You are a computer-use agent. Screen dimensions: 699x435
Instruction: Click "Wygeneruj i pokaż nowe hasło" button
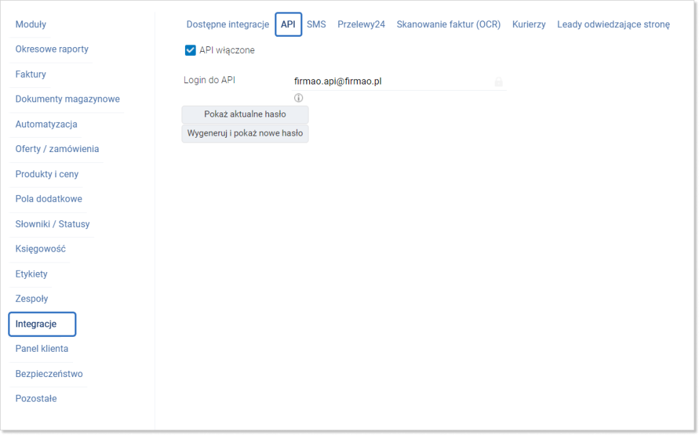pos(245,134)
